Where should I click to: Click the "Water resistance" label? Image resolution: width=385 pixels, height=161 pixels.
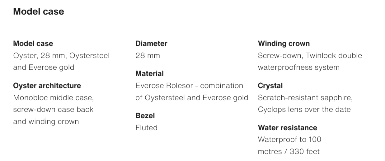[288, 128]
